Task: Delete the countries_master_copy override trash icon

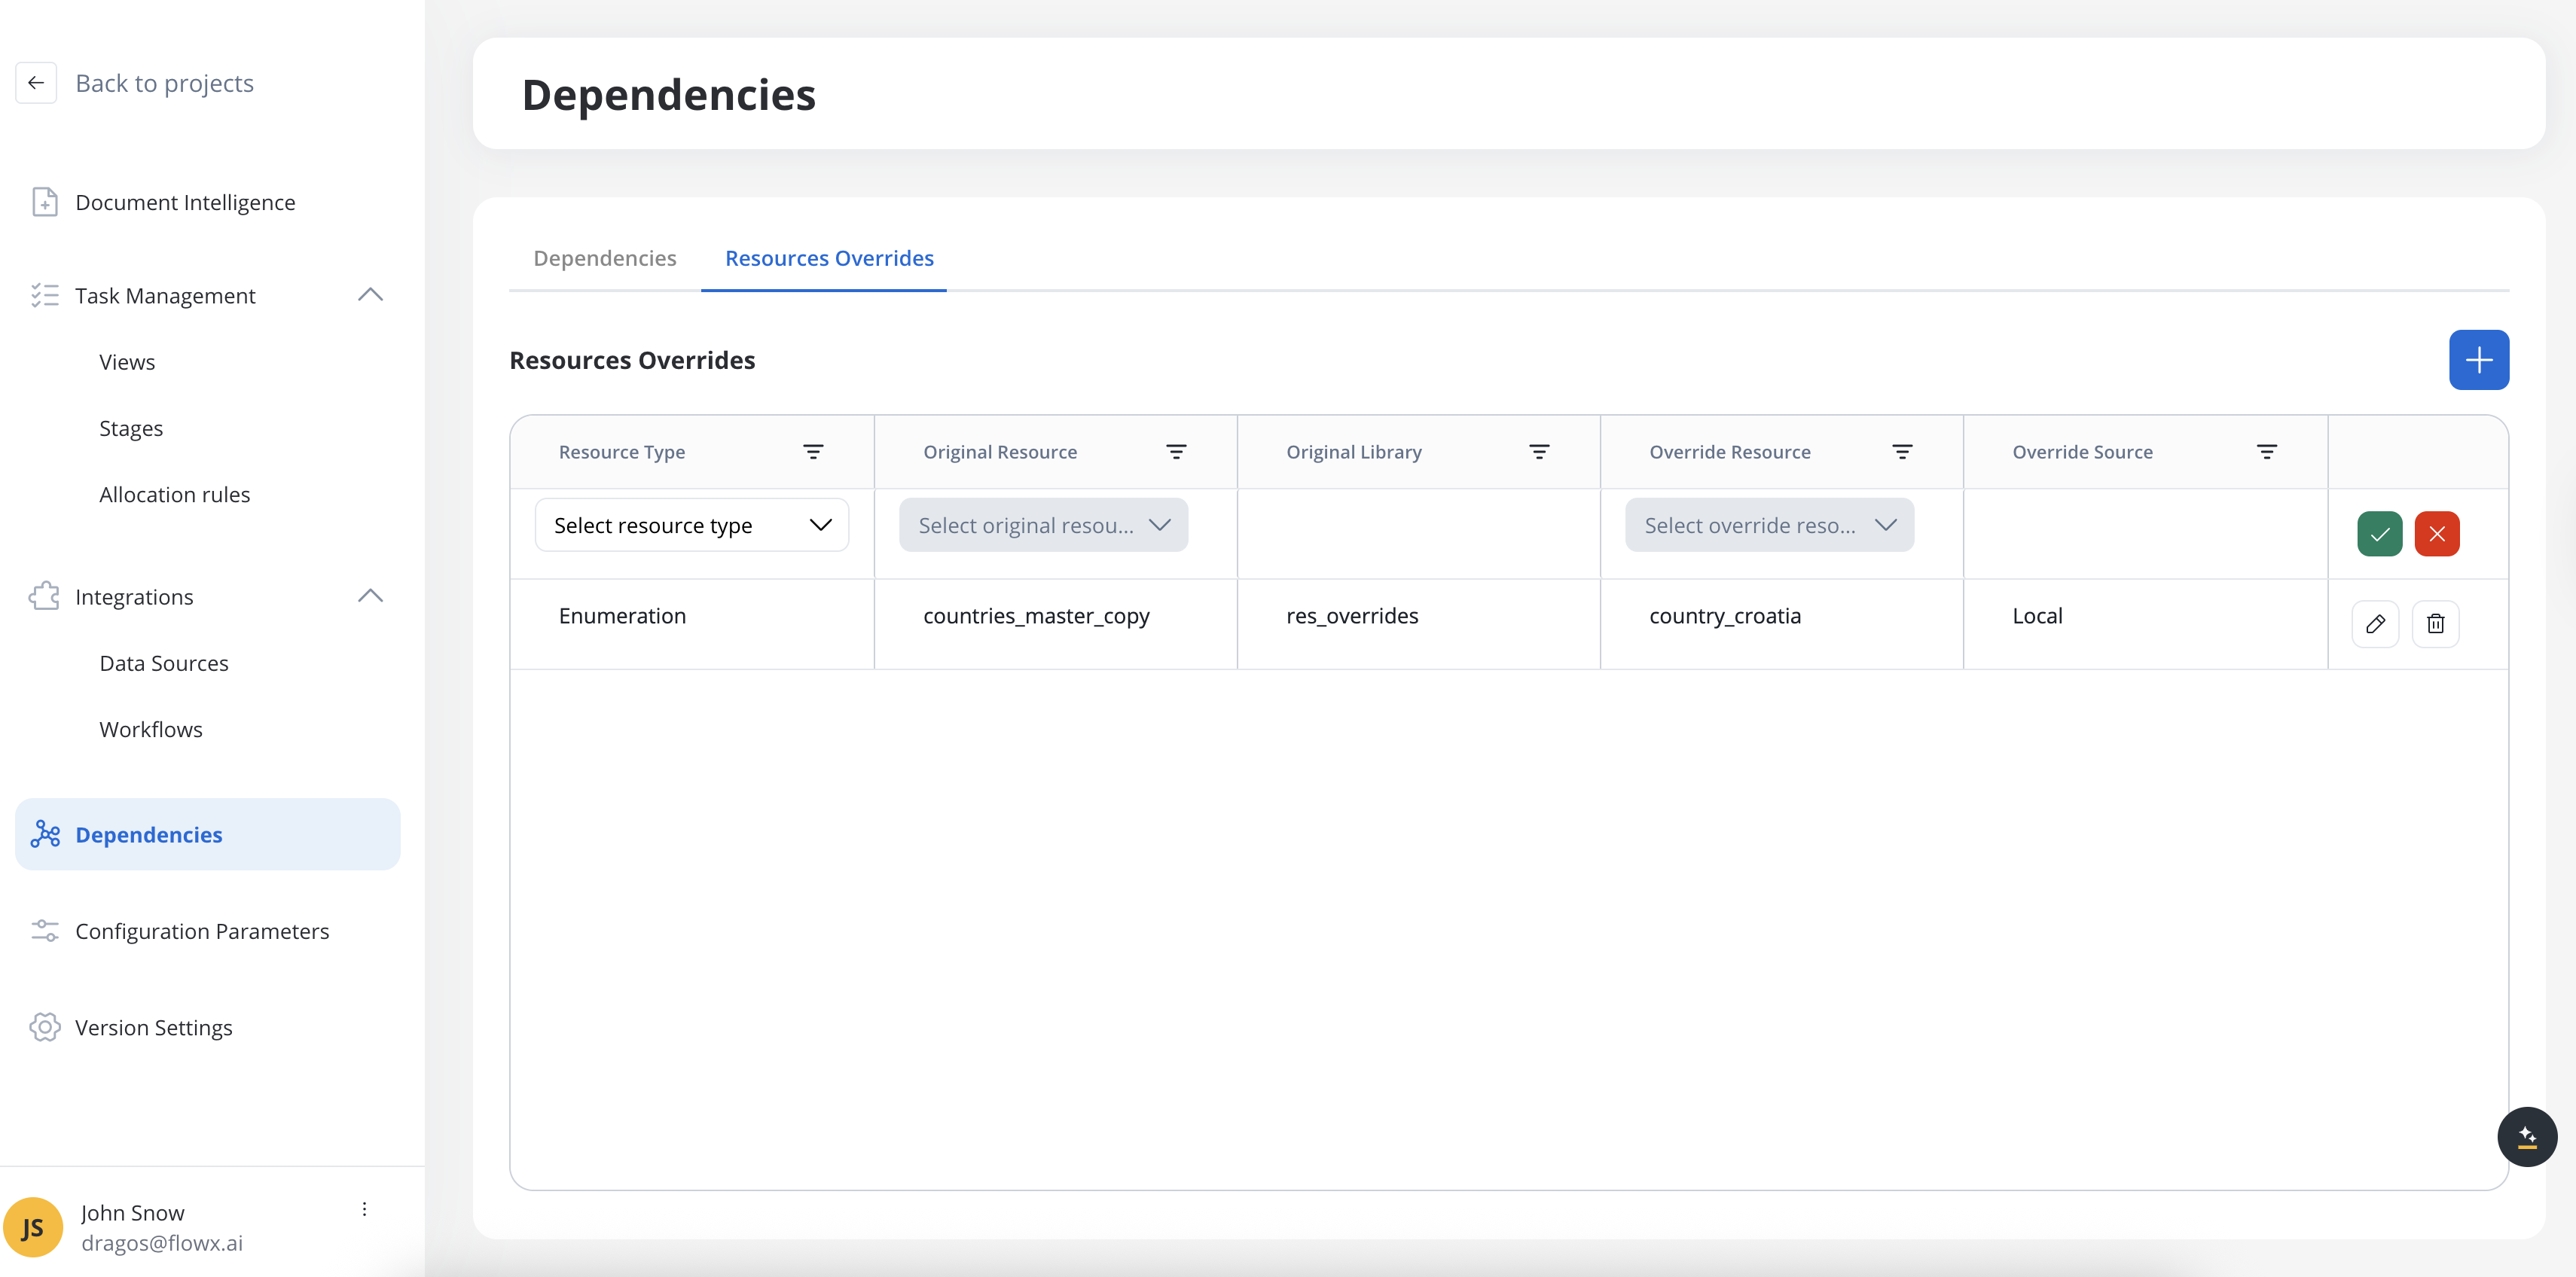Action: tap(2435, 624)
